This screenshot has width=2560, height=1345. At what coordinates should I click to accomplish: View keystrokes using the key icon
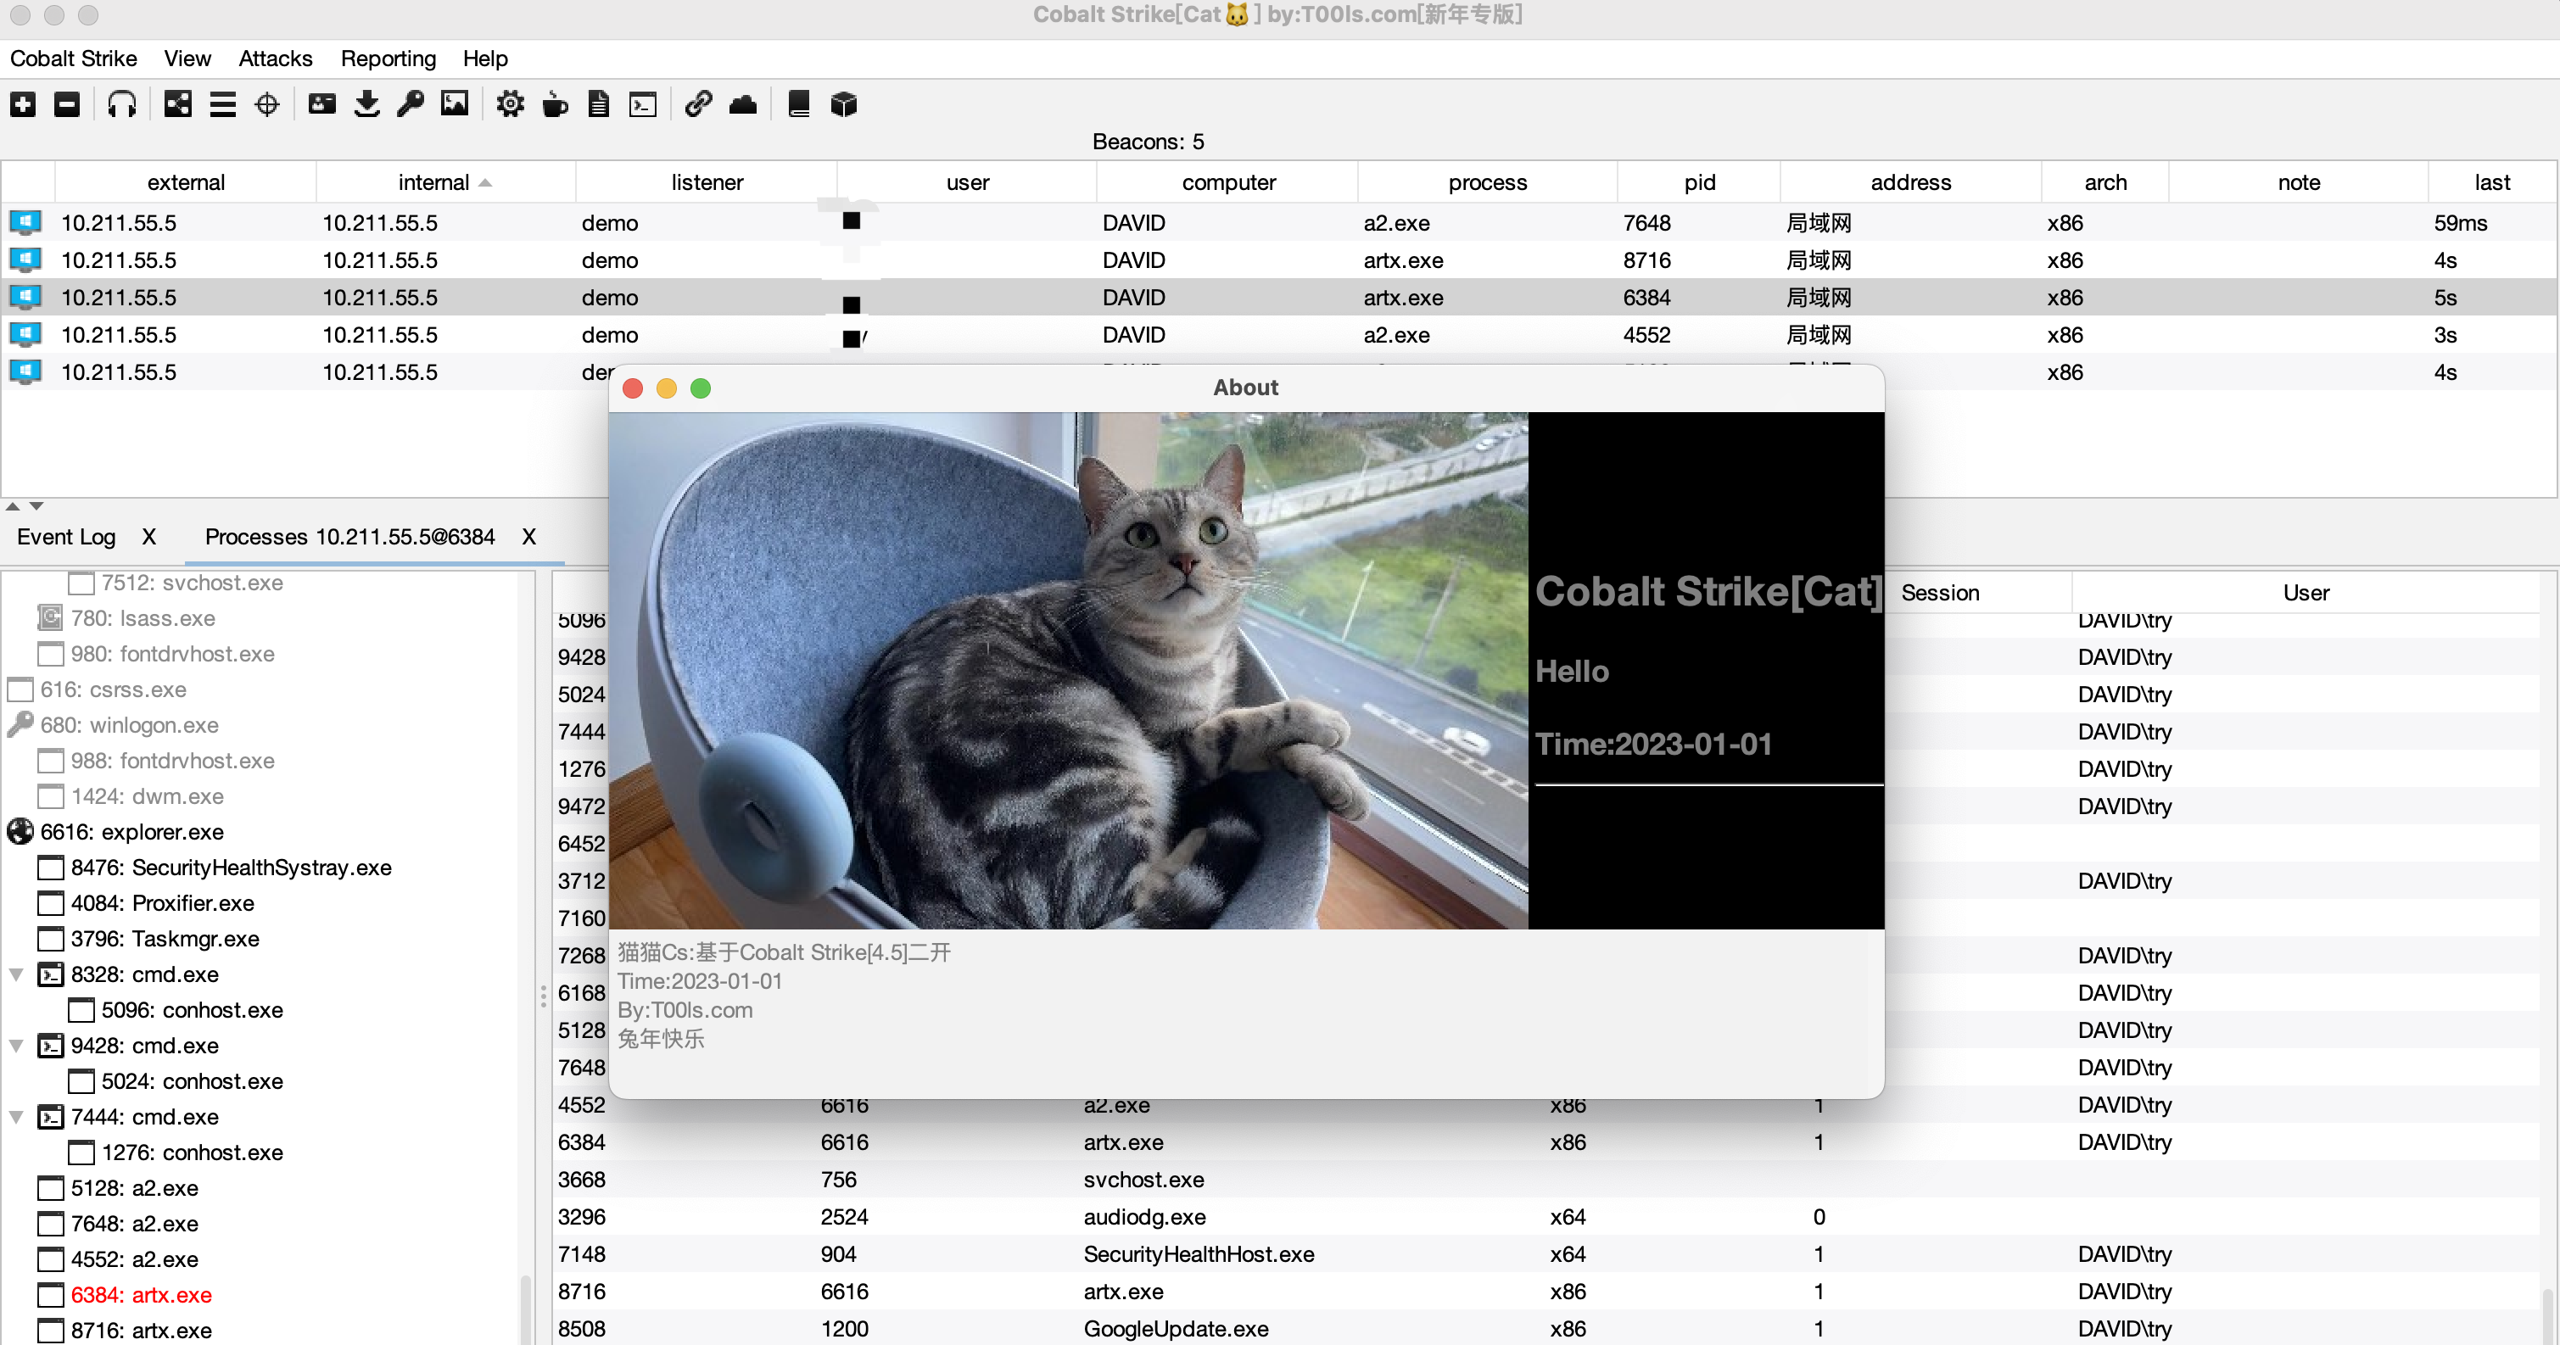(411, 104)
